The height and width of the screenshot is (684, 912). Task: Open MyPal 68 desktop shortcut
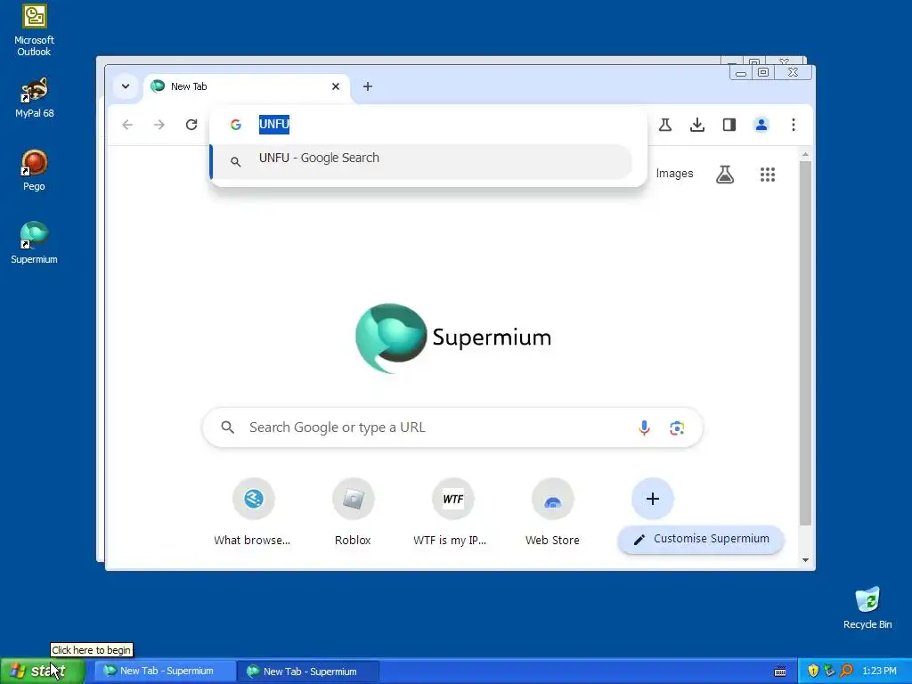[34, 97]
